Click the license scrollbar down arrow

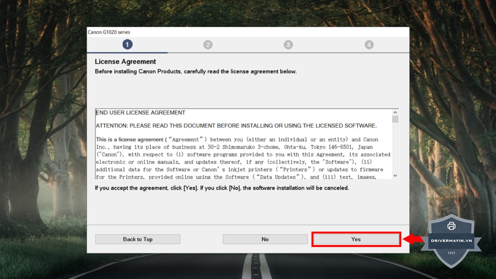395,176
